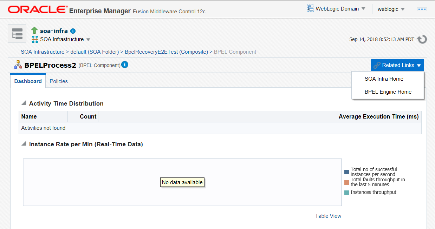Sort by Average Execution Time (ms) header

tap(260, 117)
